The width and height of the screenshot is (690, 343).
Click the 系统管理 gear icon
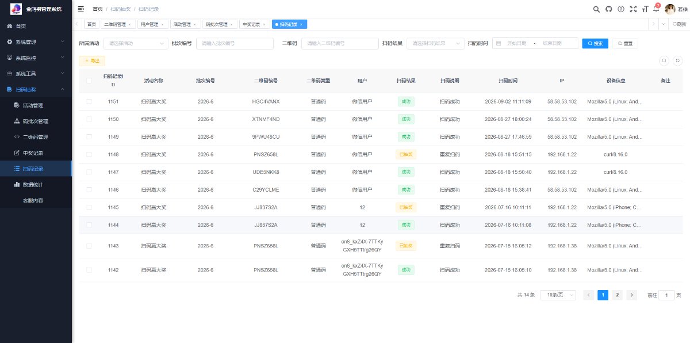(9, 42)
